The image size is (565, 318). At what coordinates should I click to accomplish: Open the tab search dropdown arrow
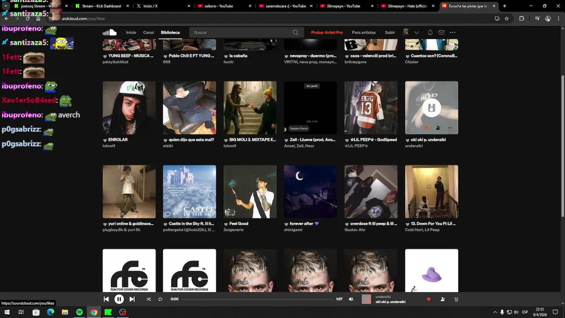pos(5,6)
